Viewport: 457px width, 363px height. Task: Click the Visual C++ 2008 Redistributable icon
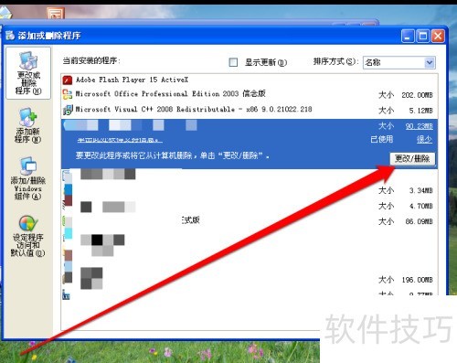[68, 110]
